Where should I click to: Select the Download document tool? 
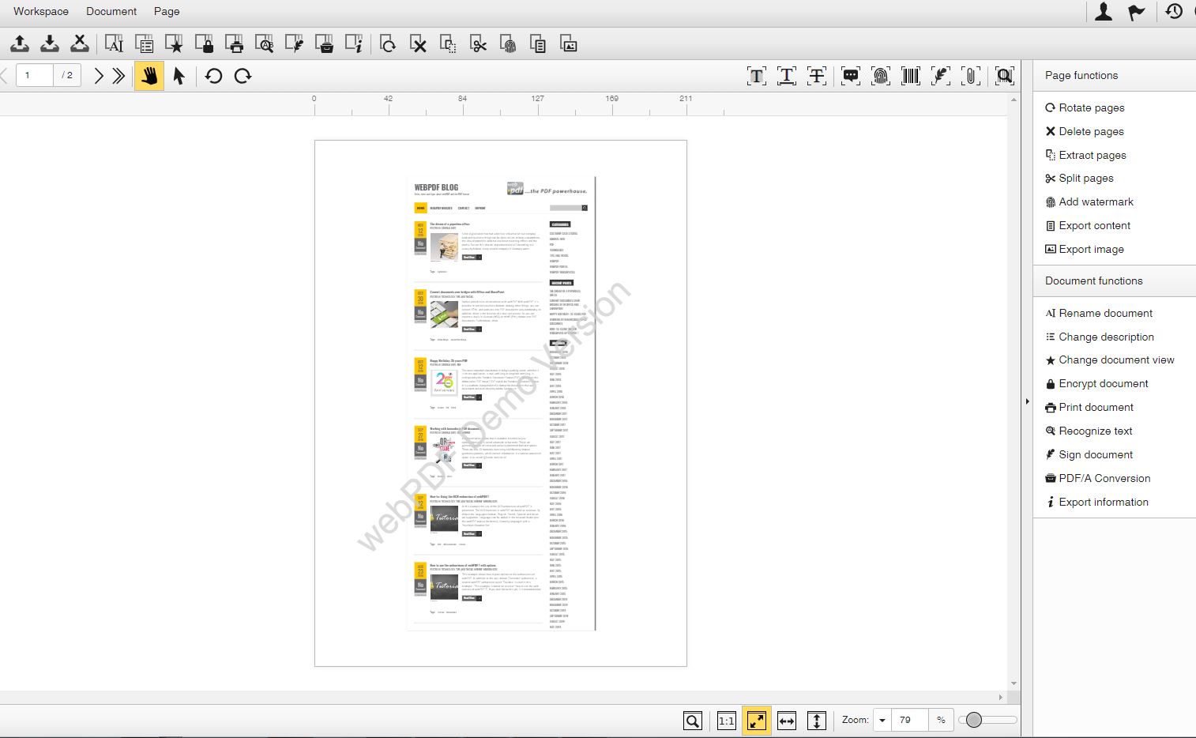[49, 44]
